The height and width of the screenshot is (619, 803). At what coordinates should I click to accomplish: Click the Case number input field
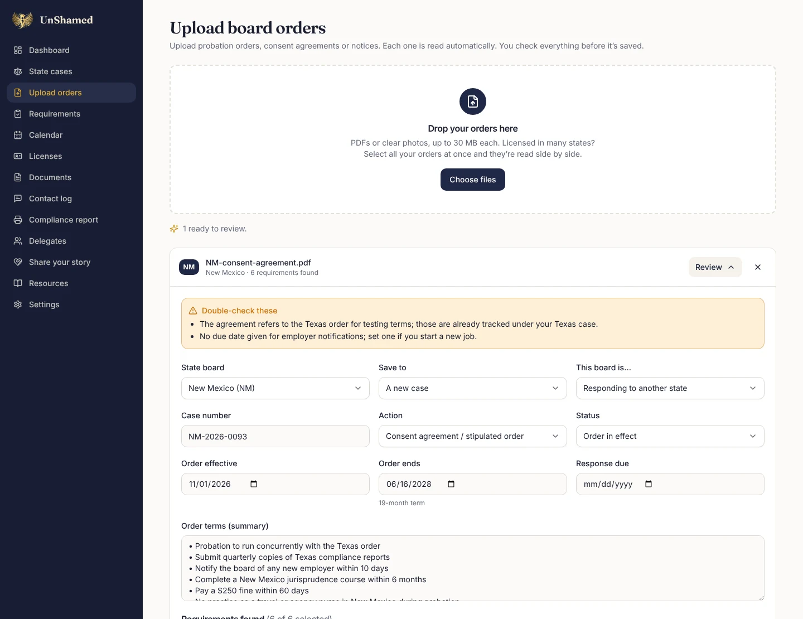point(275,436)
